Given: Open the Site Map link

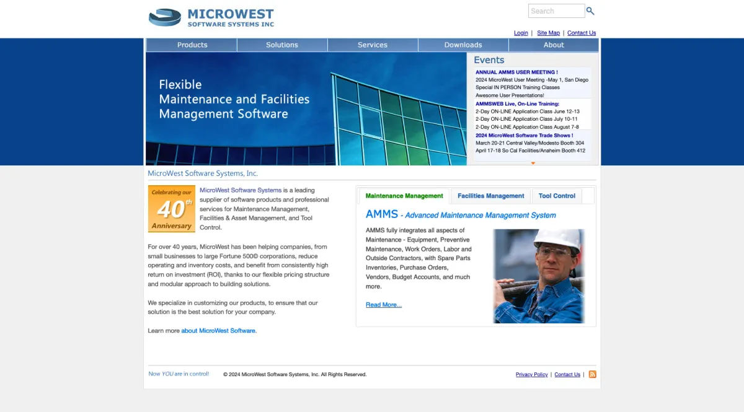Looking at the screenshot, I should (548, 33).
